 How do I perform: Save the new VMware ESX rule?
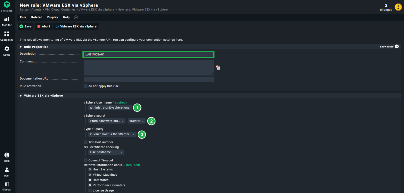pos(26,26)
